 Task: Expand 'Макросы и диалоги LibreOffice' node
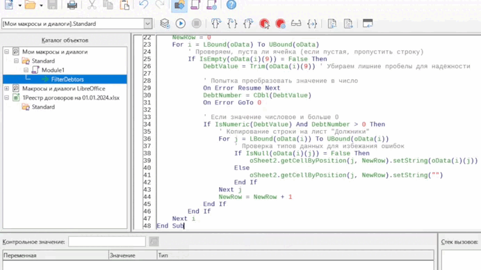pyautogui.click(x=7, y=89)
